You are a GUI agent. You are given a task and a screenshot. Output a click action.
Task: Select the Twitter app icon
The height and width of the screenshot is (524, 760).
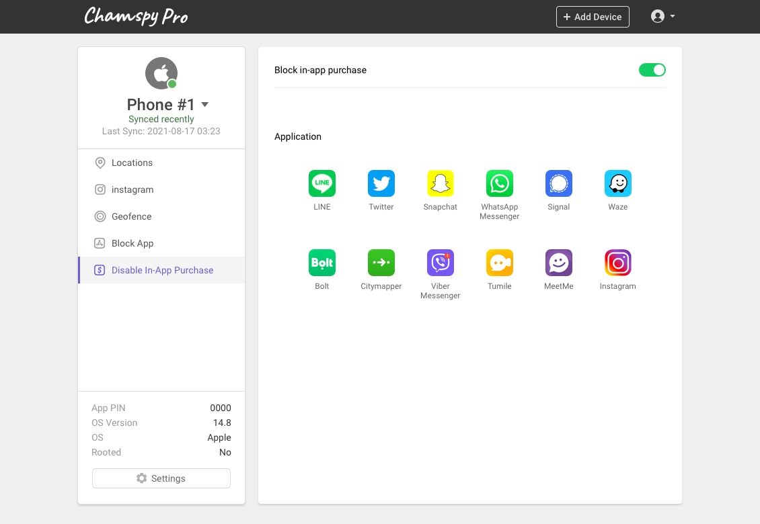(381, 183)
